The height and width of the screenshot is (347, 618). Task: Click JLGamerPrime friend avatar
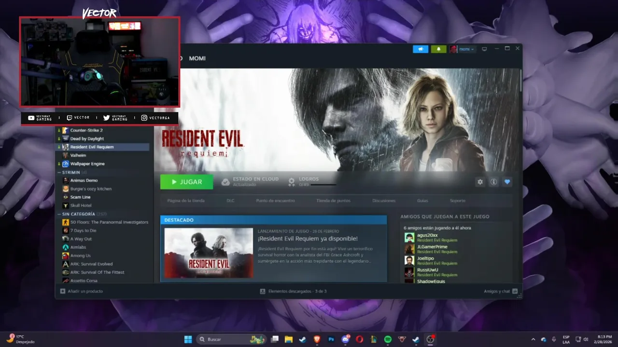pos(409,249)
